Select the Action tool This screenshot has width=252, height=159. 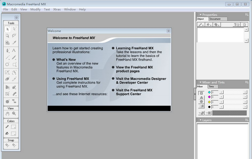tap(8, 101)
